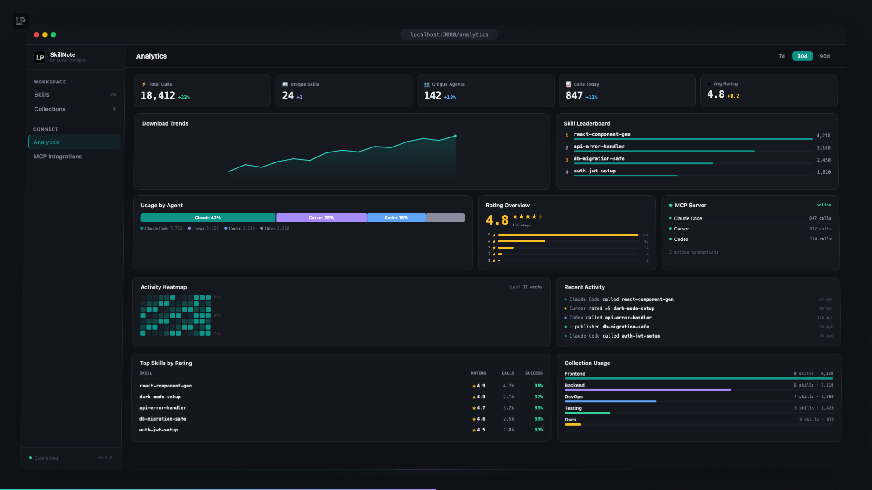
Task: Go to MCP Integrations page
Action: [58, 157]
